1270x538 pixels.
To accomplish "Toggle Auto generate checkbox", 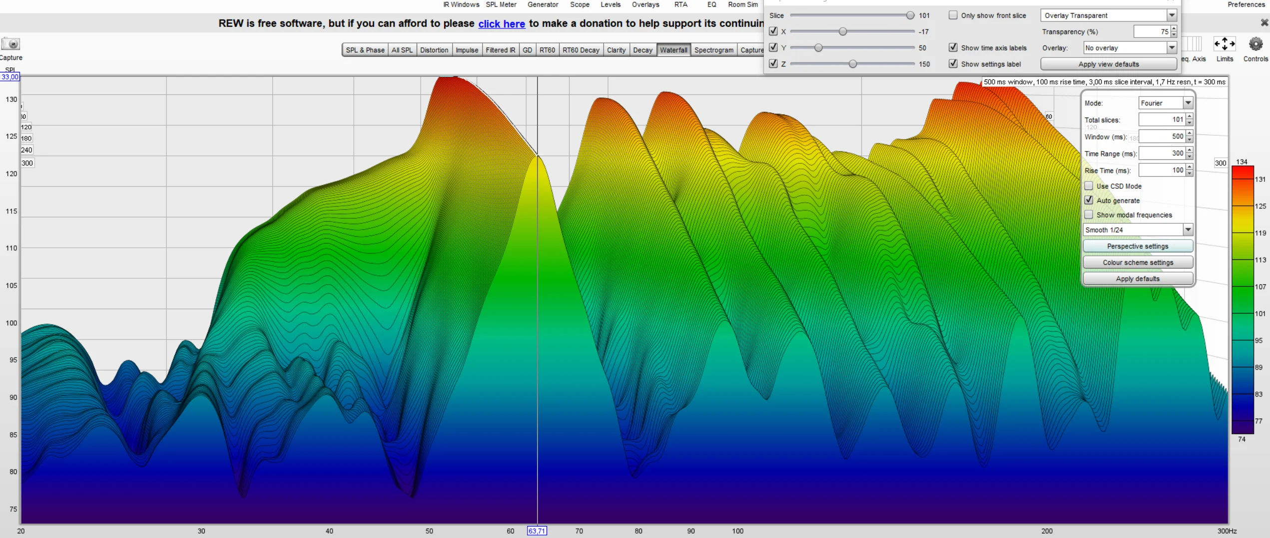I will (1089, 200).
